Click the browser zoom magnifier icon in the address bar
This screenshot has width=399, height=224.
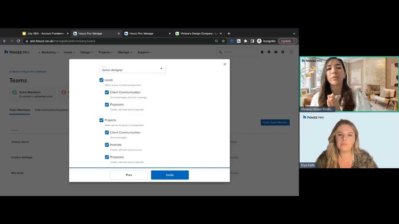point(216,41)
